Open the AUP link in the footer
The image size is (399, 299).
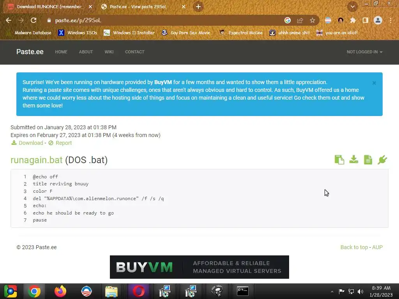click(377, 247)
